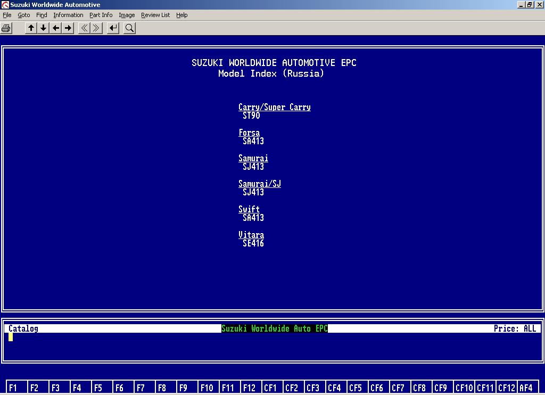Select the Carry/Super Carry model link
The width and height of the screenshot is (545, 395).
[275, 107]
